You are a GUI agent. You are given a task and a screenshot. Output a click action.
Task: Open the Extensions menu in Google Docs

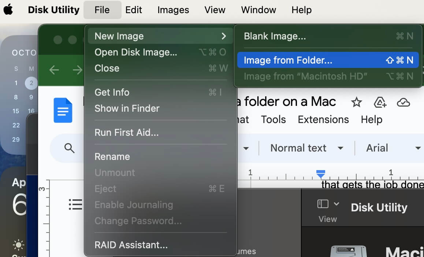(323, 119)
